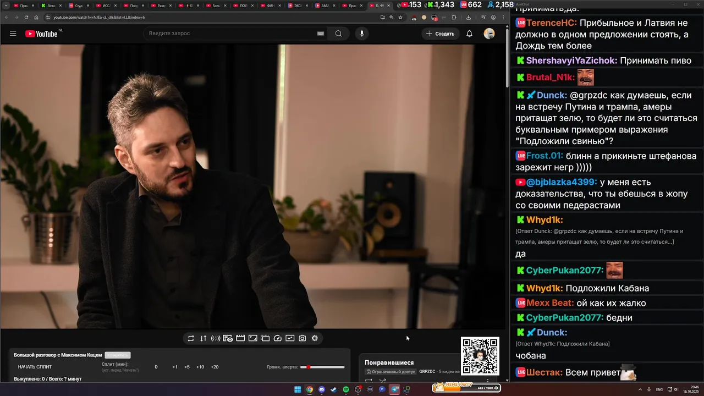Open the browser extensions puzzle icon
704x396 pixels.
[454, 17]
